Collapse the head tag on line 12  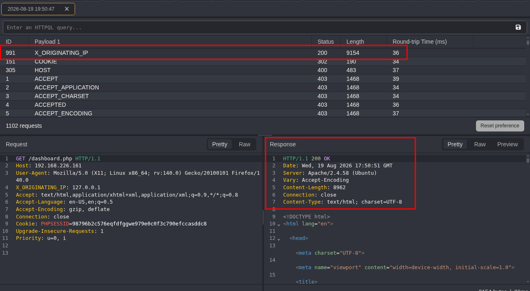(x=279, y=239)
